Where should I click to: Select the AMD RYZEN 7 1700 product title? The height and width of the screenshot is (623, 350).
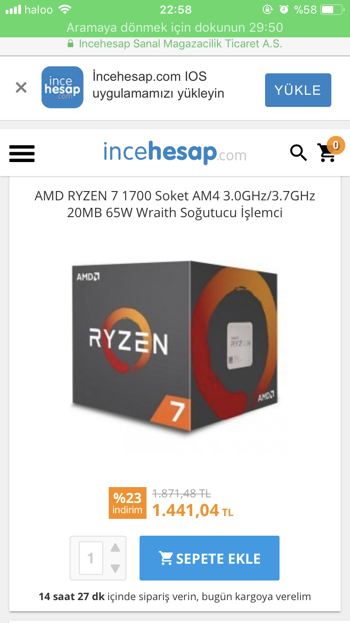(175, 204)
